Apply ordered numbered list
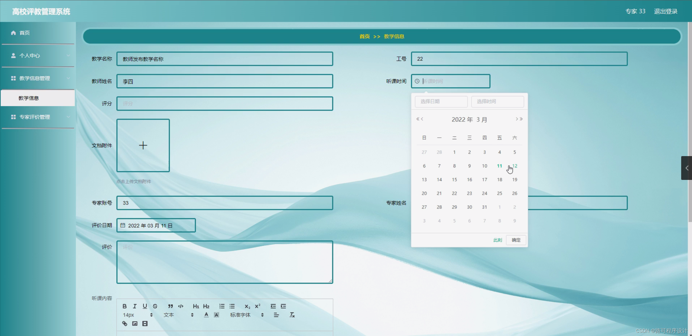The width and height of the screenshot is (692, 336). 222,306
